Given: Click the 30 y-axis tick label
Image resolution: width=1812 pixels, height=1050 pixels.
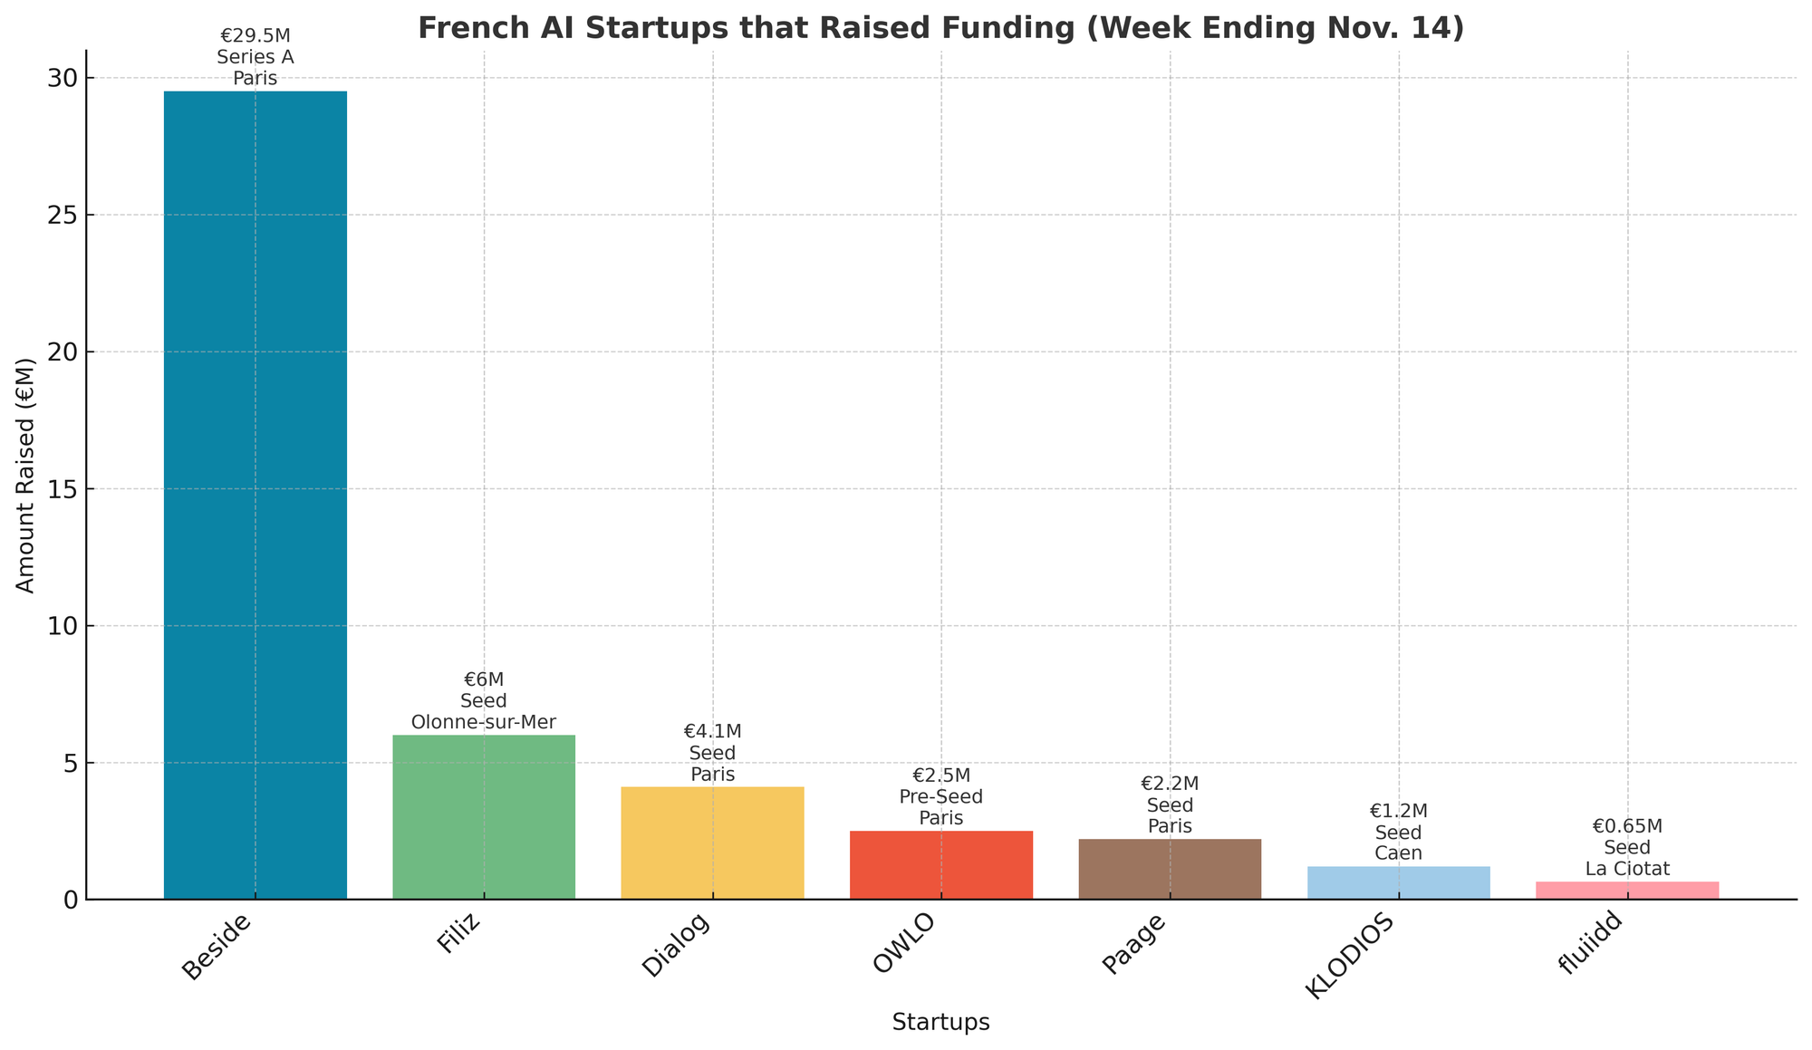Looking at the screenshot, I should pyautogui.click(x=62, y=78).
